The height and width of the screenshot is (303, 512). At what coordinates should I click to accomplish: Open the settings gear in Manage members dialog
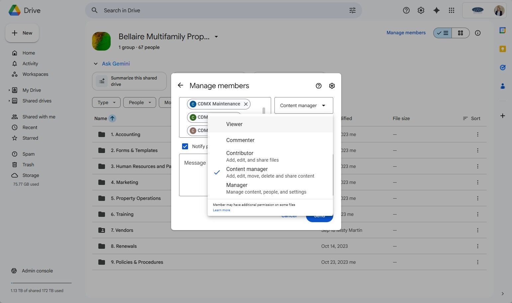[332, 86]
